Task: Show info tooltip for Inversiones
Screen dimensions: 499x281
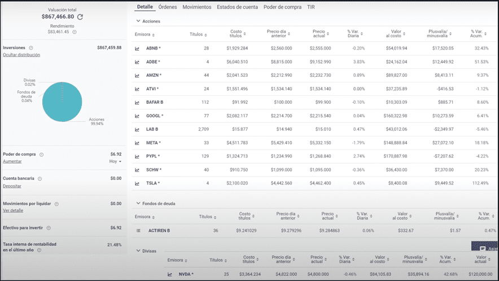Action: tap(31, 48)
